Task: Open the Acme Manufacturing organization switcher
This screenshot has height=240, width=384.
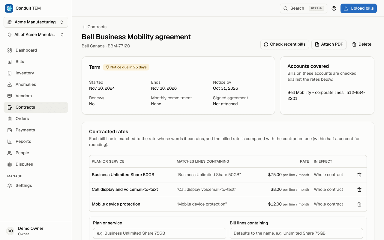Action: [x=36, y=22]
